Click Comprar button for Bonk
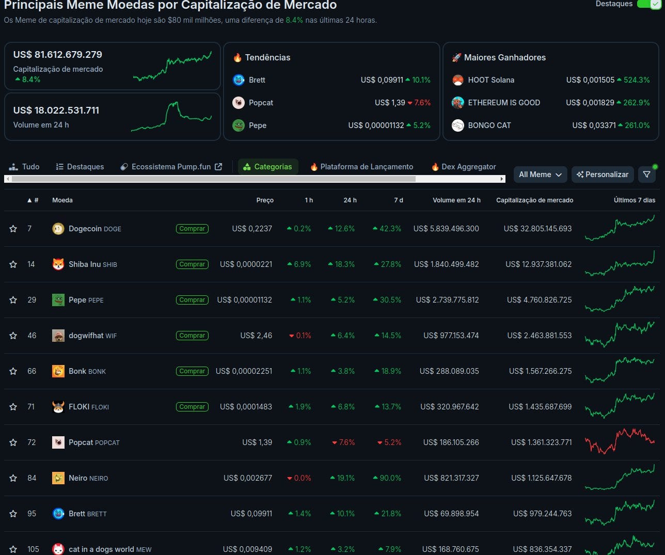This screenshot has width=665, height=555. tap(192, 371)
